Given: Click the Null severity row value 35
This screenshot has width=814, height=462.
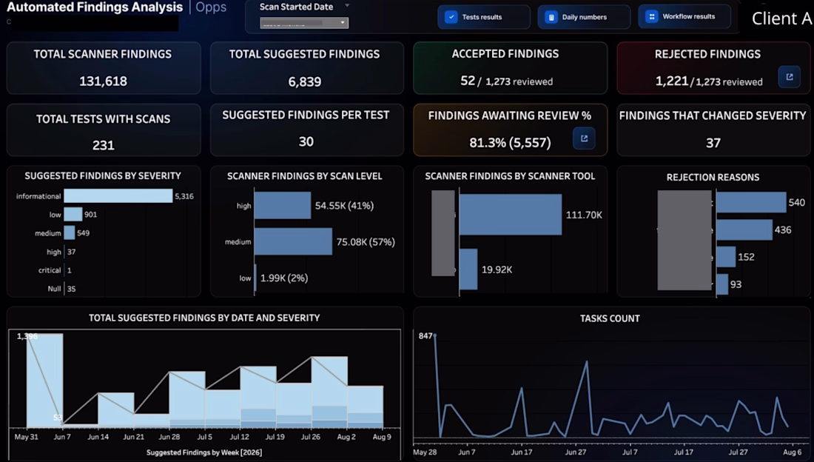Looking at the screenshot, I should 72,289.
